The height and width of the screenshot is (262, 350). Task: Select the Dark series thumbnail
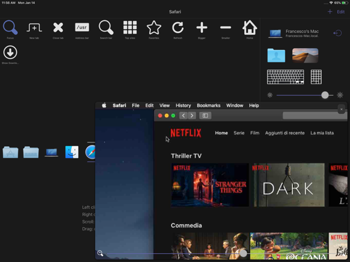pos(288,185)
